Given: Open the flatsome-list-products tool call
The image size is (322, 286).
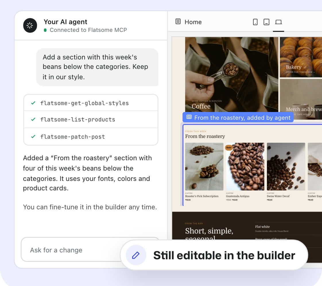Looking at the screenshot, I should [91, 119].
